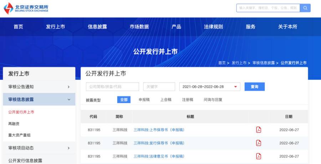The image size is (321, 164).
Task: Click code 831195 in 上市保荐书 row
Action: pos(94,130)
